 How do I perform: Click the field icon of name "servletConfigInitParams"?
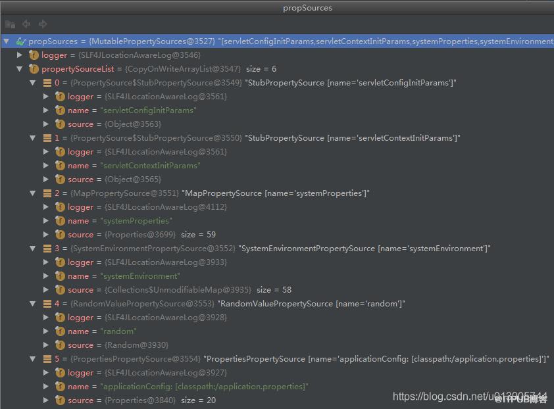60,110
